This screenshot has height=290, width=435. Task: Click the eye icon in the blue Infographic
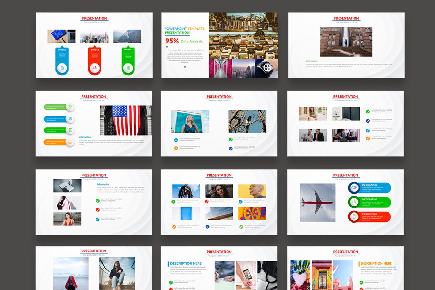(x=355, y=187)
